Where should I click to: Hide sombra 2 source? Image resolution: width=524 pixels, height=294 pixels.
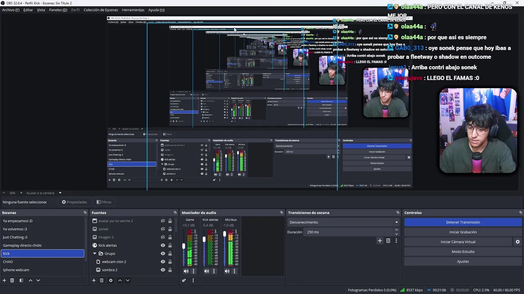pyautogui.click(x=163, y=270)
